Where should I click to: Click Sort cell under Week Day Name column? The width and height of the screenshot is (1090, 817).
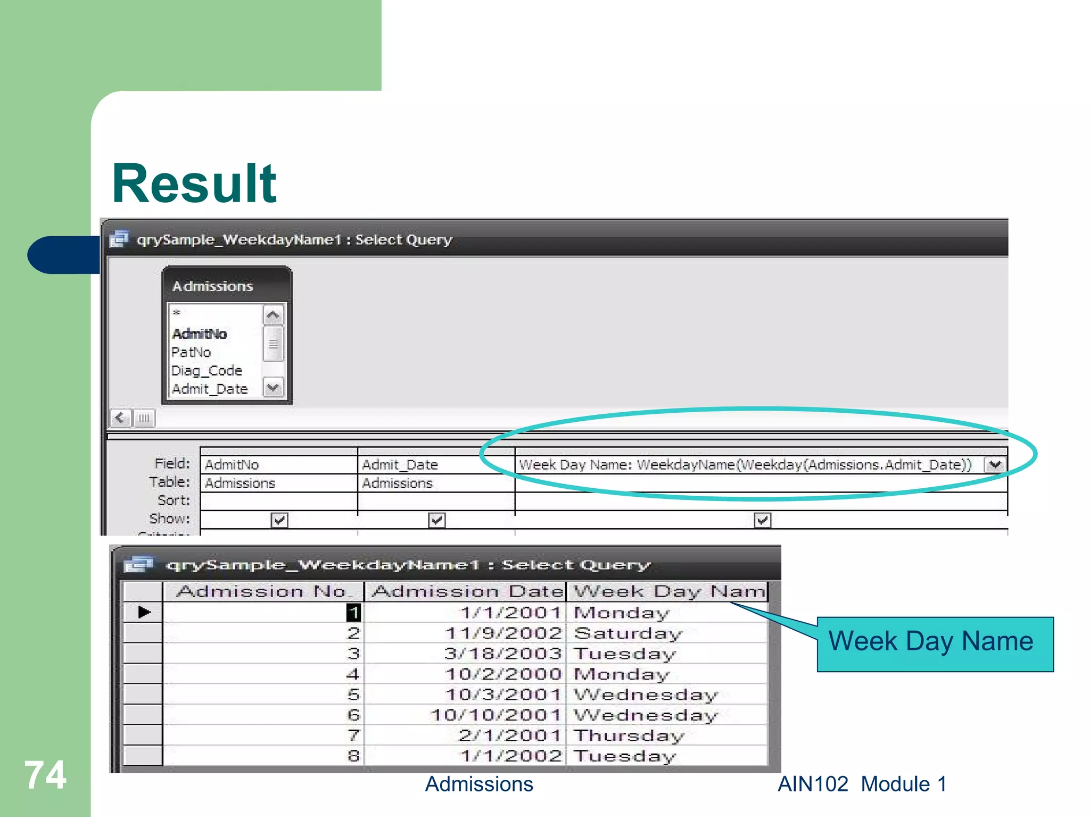coord(761,501)
